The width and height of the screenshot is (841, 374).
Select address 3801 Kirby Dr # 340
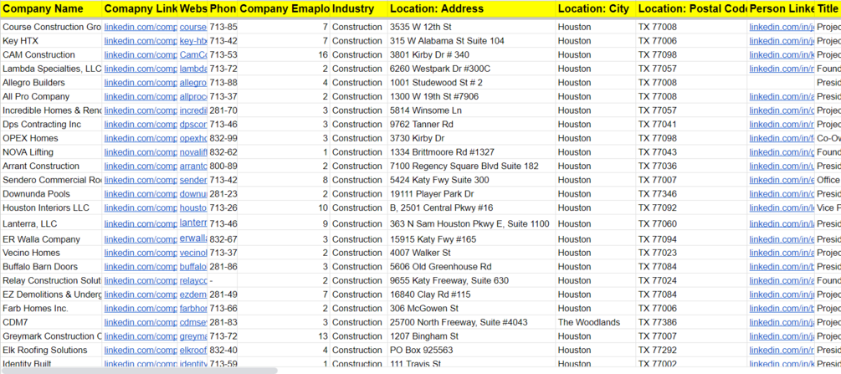tap(471, 54)
